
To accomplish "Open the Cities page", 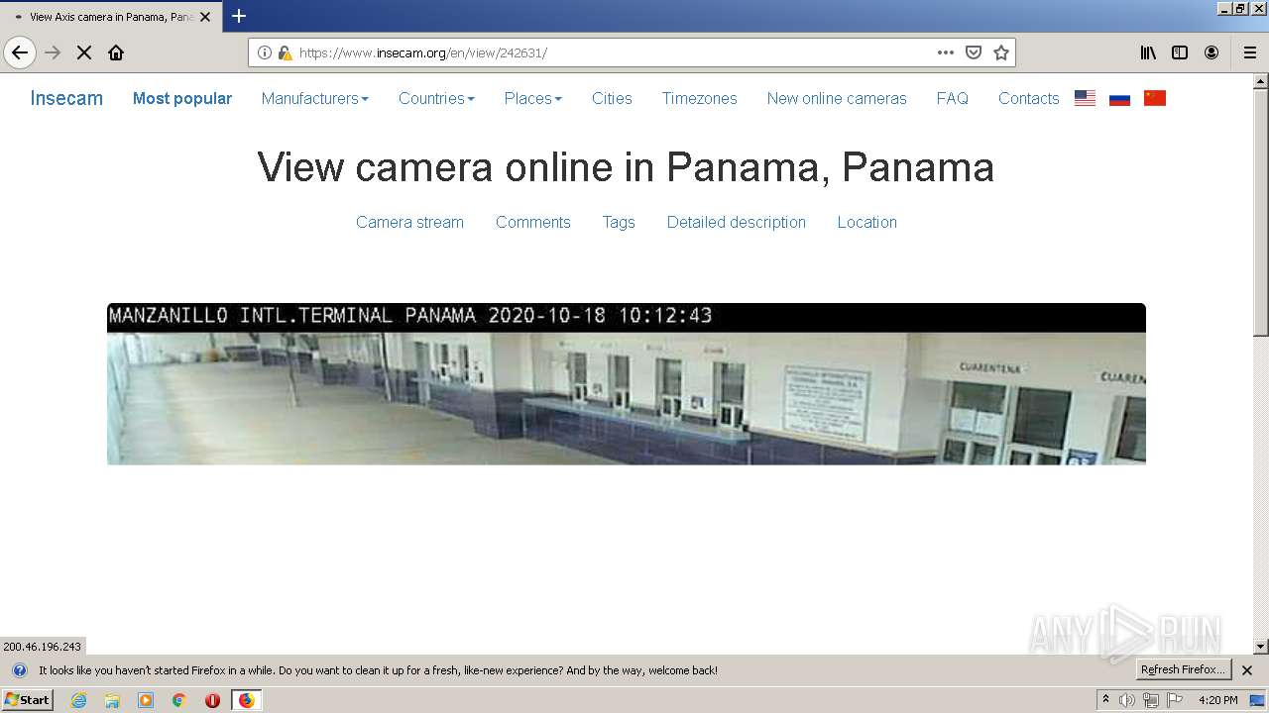I will click(612, 98).
